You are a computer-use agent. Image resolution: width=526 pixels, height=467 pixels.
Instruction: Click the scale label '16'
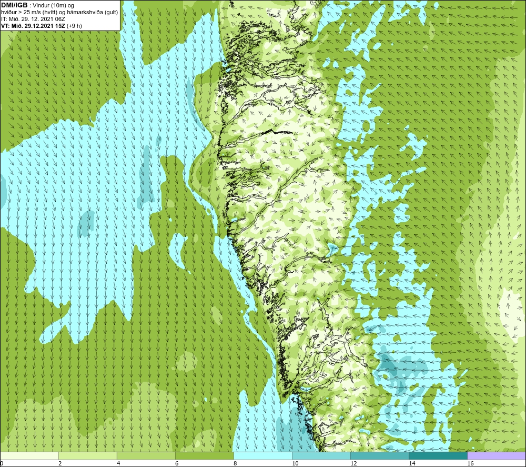(470, 464)
